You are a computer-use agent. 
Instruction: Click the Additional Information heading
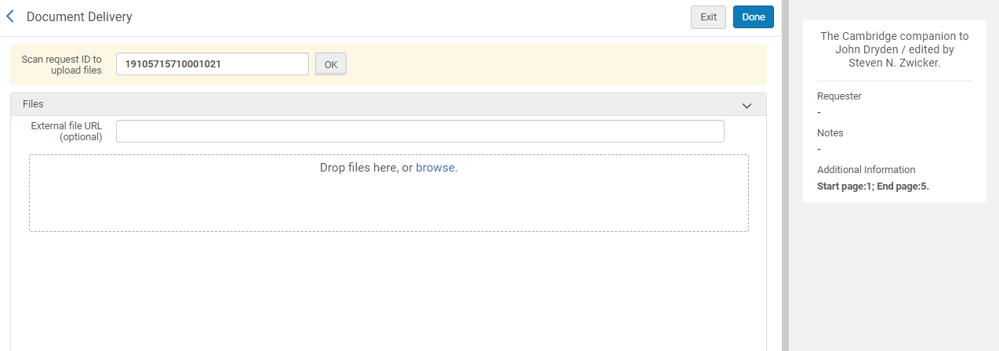click(x=866, y=170)
